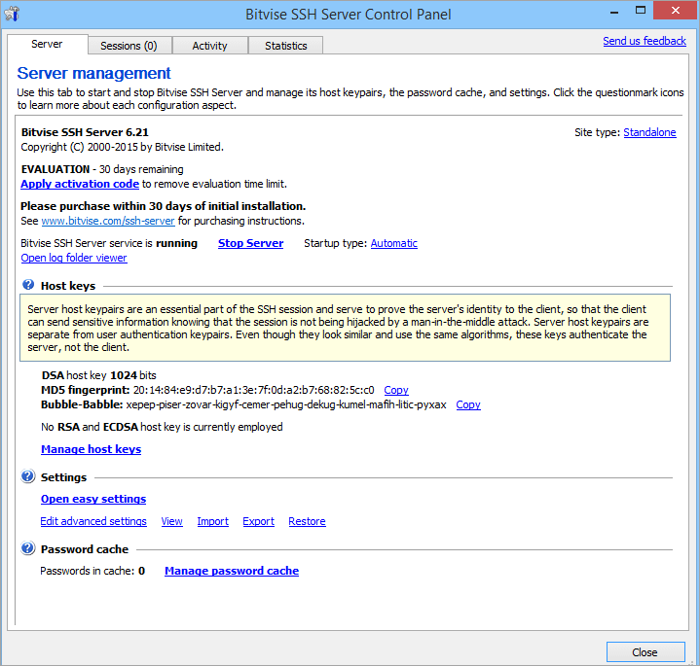Open Apply activation code link
700x666 pixels.
80,184
